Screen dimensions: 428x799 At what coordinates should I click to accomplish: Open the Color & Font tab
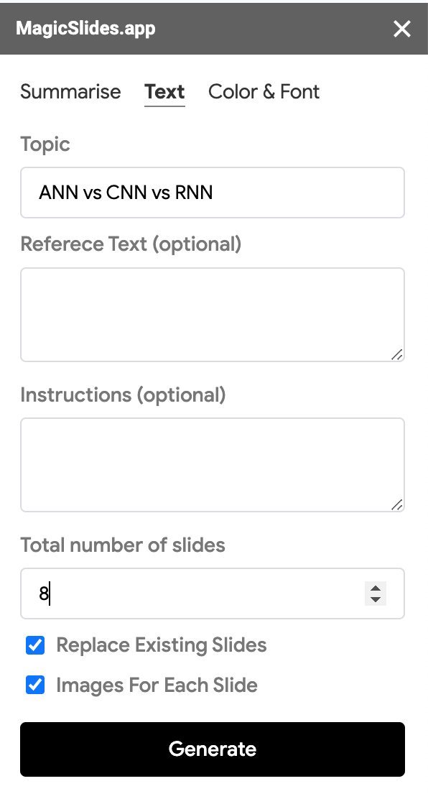pos(263,91)
